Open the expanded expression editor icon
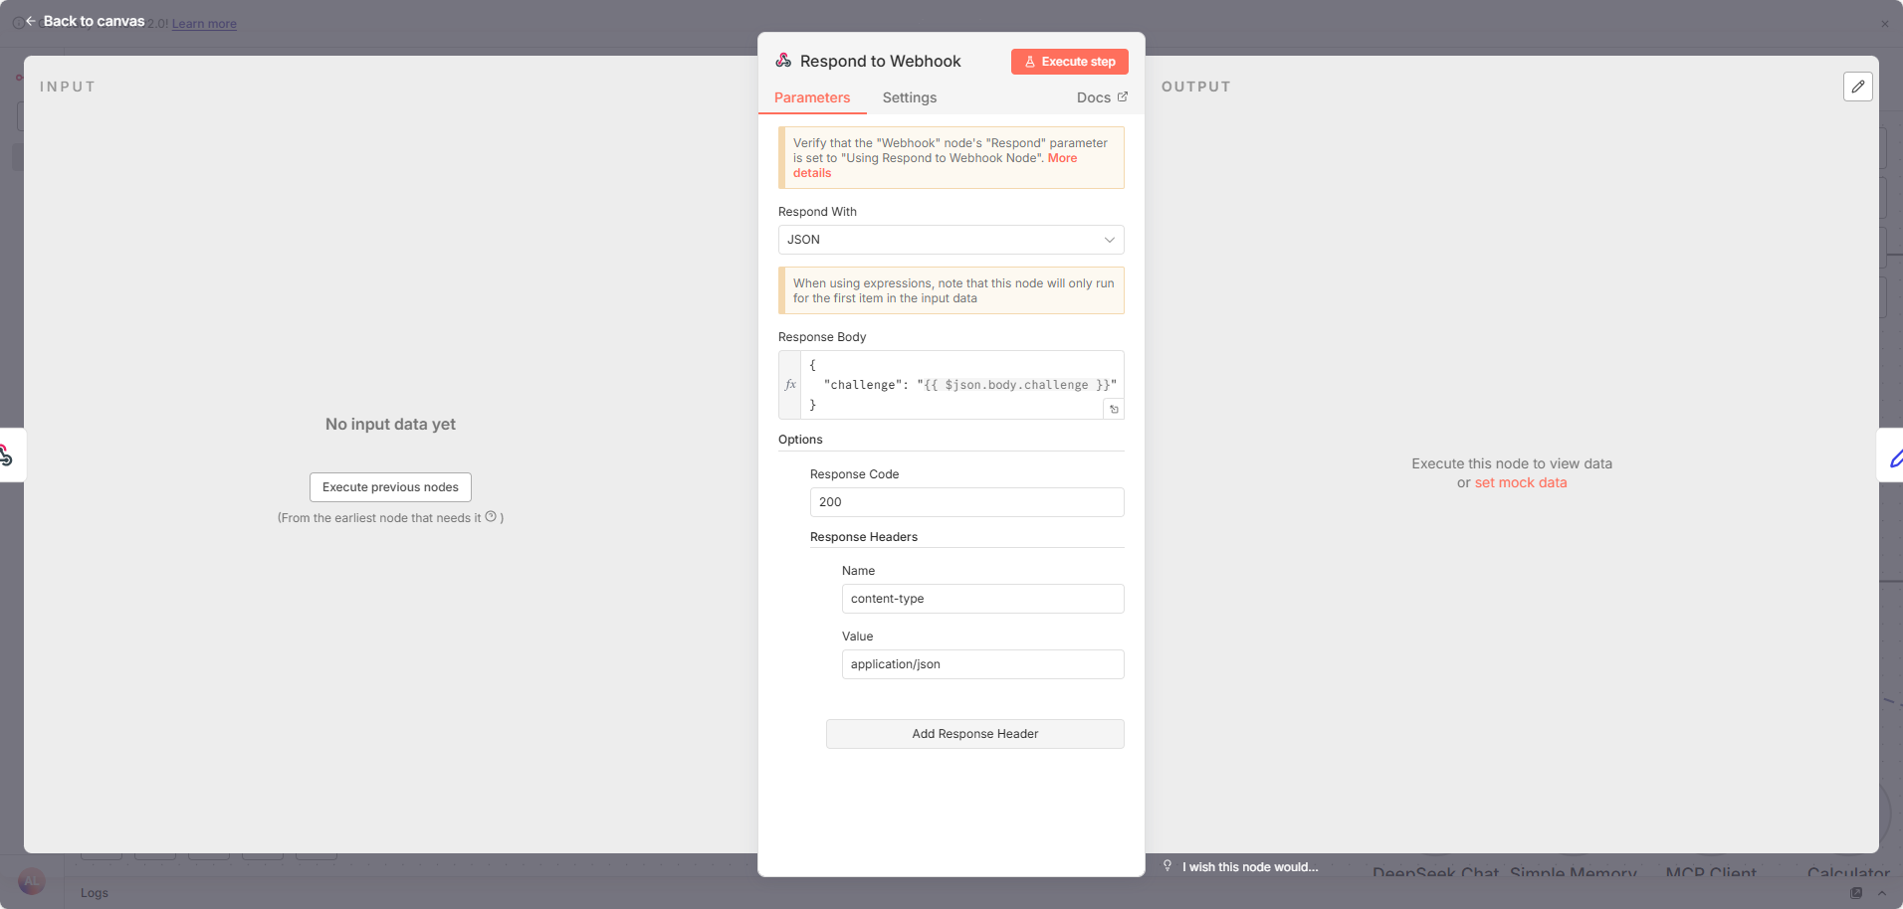Viewport: 1903px width, 909px height. point(1114,409)
